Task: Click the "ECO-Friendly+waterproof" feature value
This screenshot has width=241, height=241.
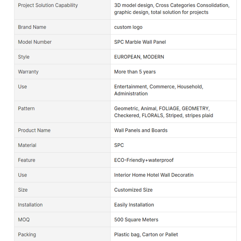Action: click(144, 160)
